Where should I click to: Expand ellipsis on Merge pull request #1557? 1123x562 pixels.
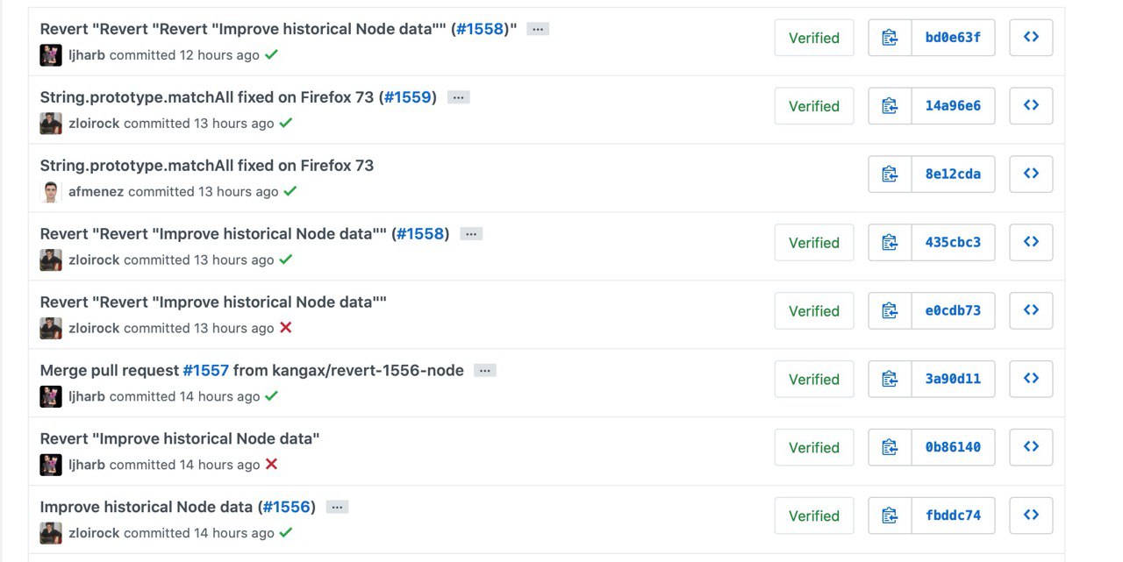click(x=485, y=371)
